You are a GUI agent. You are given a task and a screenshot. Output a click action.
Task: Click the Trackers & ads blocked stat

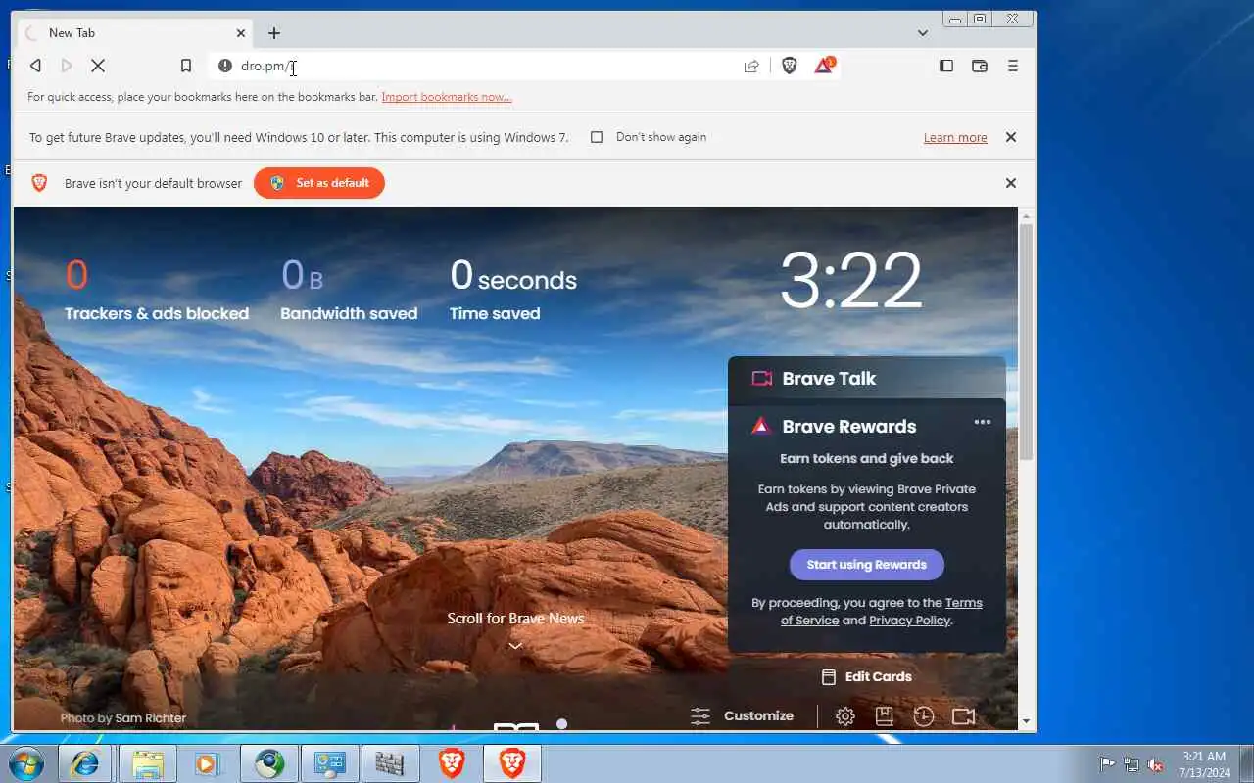[157, 290]
